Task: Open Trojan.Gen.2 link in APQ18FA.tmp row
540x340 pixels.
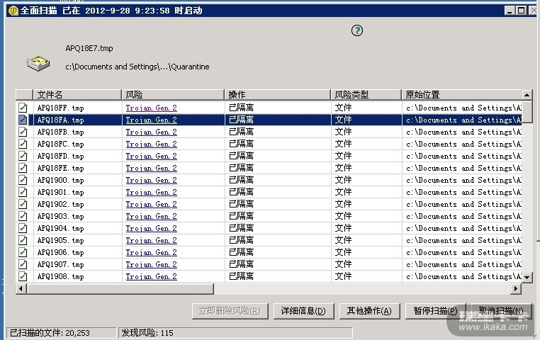Action: [x=151, y=120]
